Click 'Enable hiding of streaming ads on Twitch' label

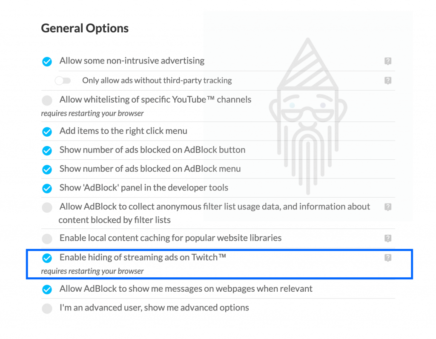click(x=143, y=258)
